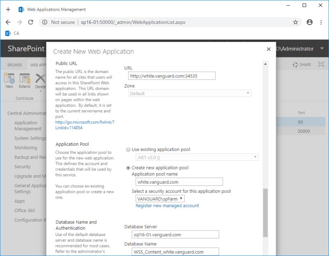Open Application Management in left navigation
Viewport: 329px width, 256px height.
pos(28,126)
